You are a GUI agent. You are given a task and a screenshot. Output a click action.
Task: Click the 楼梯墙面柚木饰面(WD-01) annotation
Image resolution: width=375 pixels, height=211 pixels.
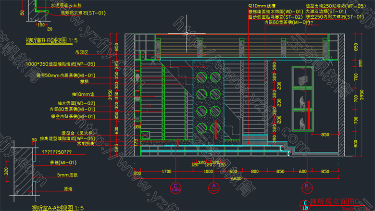276,12
